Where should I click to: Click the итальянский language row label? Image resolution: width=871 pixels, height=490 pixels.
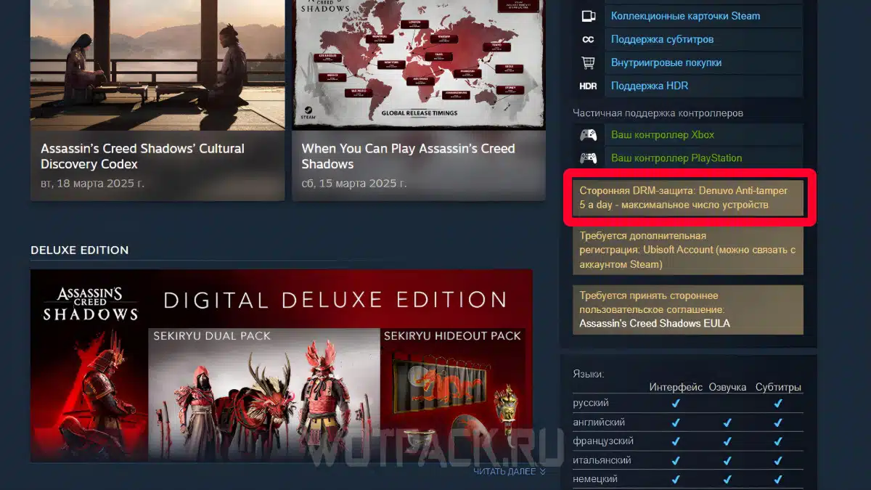pos(602,460)
